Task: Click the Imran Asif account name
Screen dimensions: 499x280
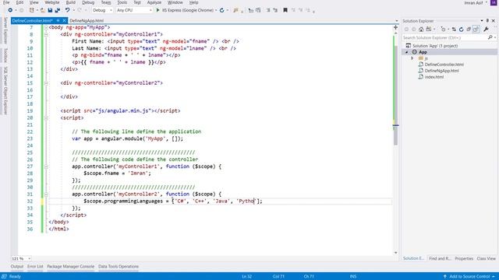Action: (x=473, y=2)
